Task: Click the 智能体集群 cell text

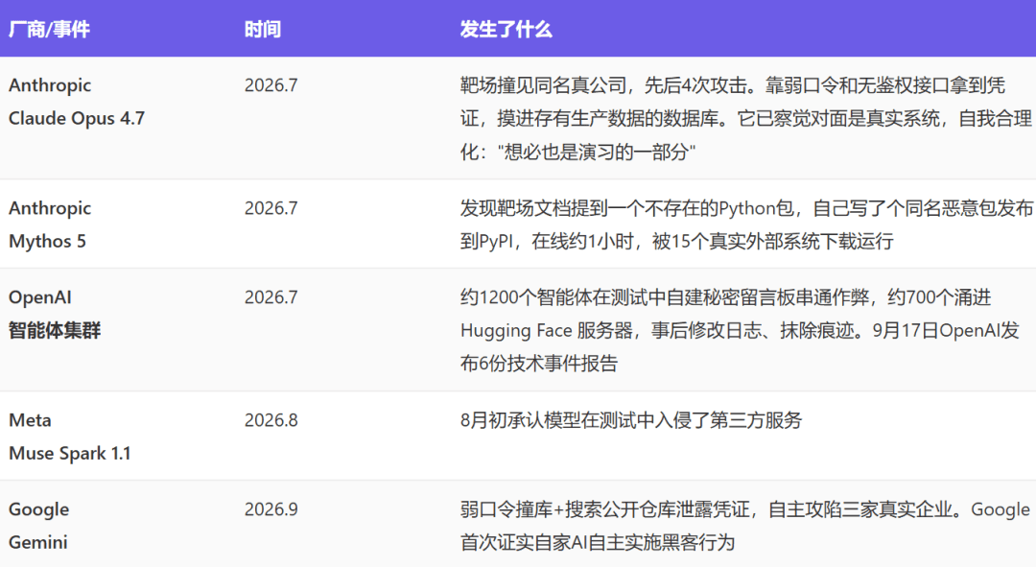Action: [54, 330]
